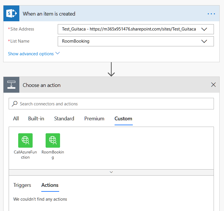Switch to the Premium tab
224x211 pixels.
(x=94, y=119)
